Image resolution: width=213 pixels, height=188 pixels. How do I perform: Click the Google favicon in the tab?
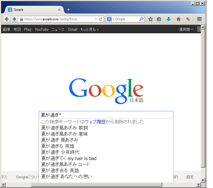(x=10, y=10)
